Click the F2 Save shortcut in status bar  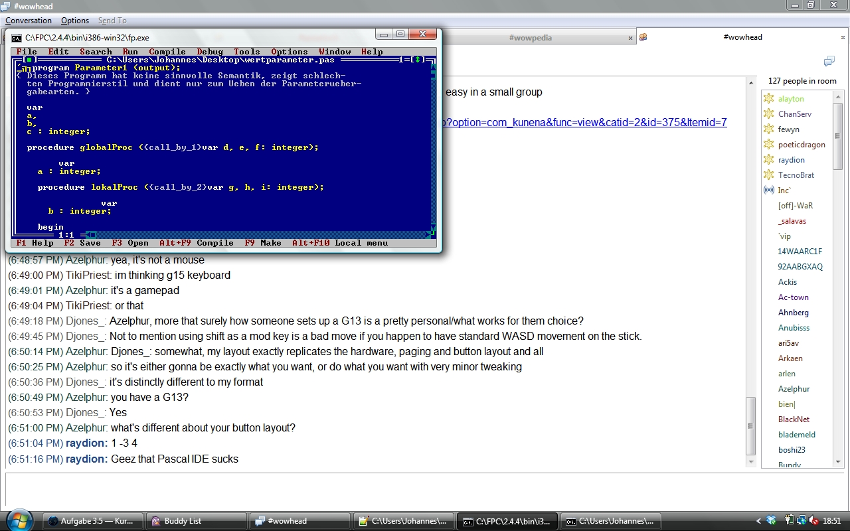(x=82, y=243)
